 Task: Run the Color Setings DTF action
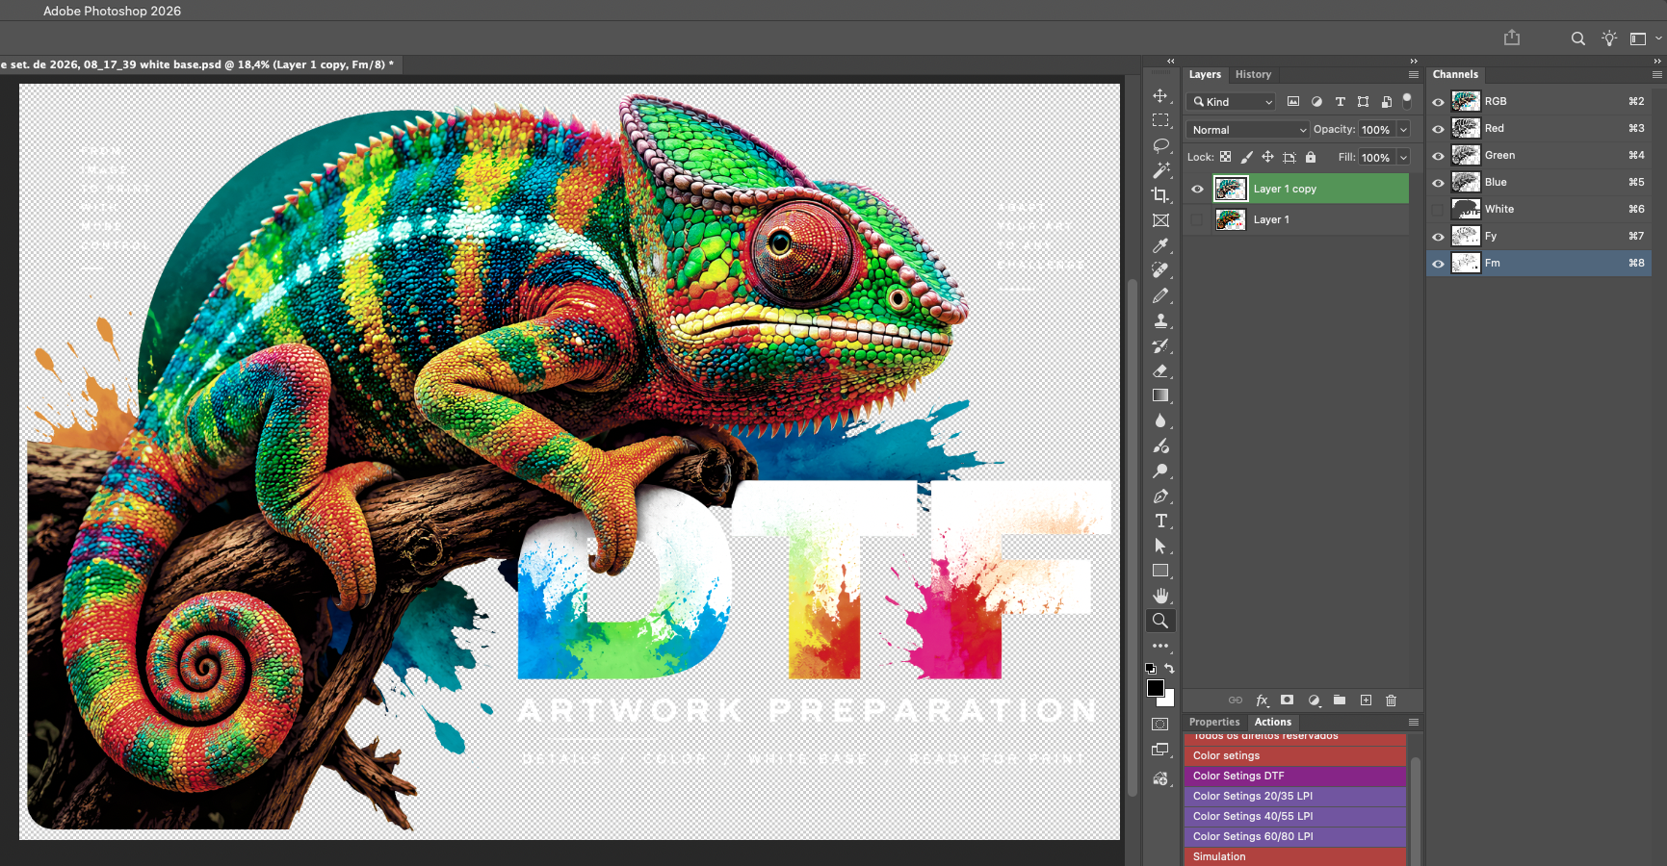point(1295,776)
